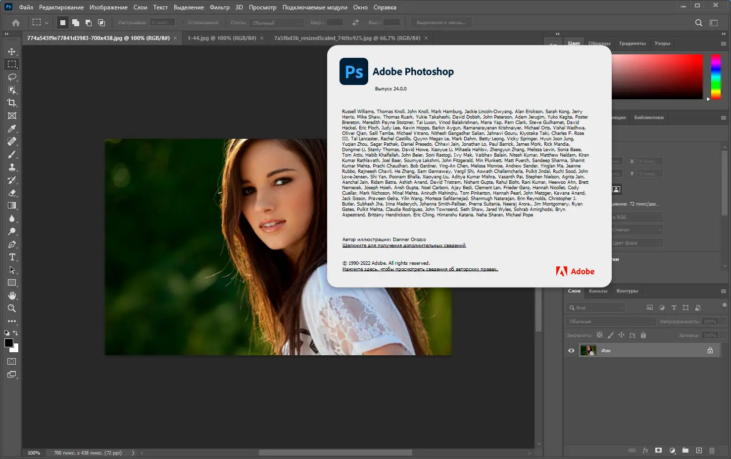This screenshot has width=731, height=459.
Task: Swap foreground and background colors
Action: pos(15,333)
